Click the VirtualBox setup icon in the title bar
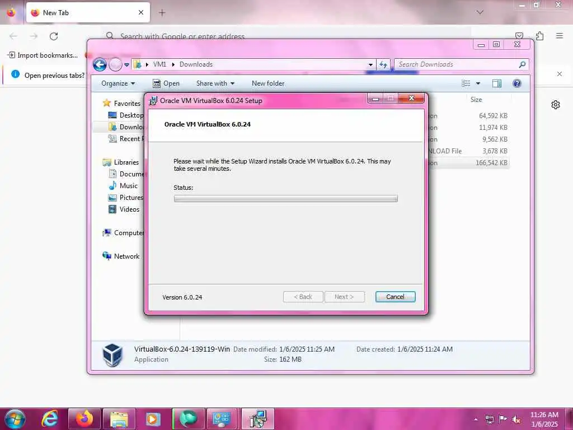This screenshot has height=430, width=573. coord(153,101)
